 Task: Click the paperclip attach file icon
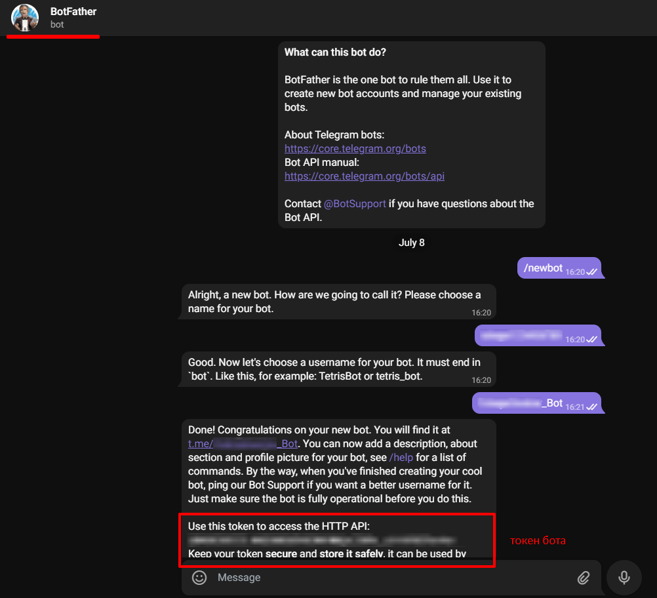click(583, 578)
